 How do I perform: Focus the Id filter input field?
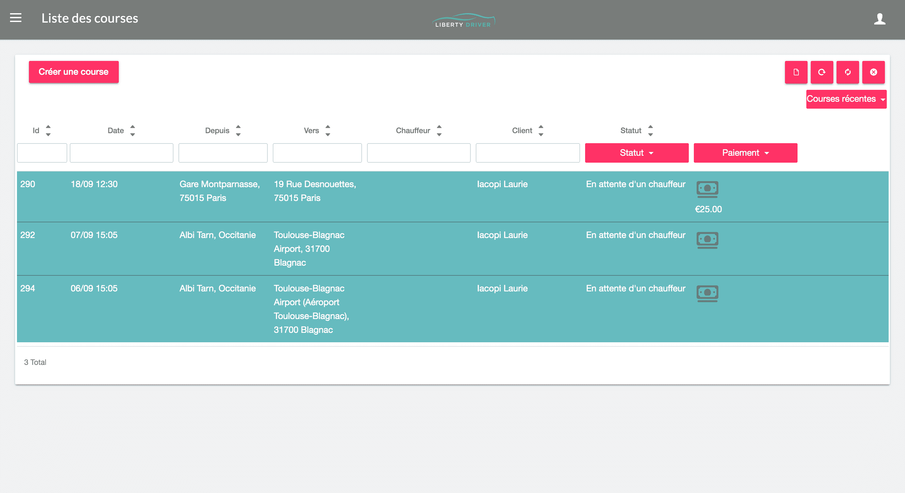coord(42,153)
